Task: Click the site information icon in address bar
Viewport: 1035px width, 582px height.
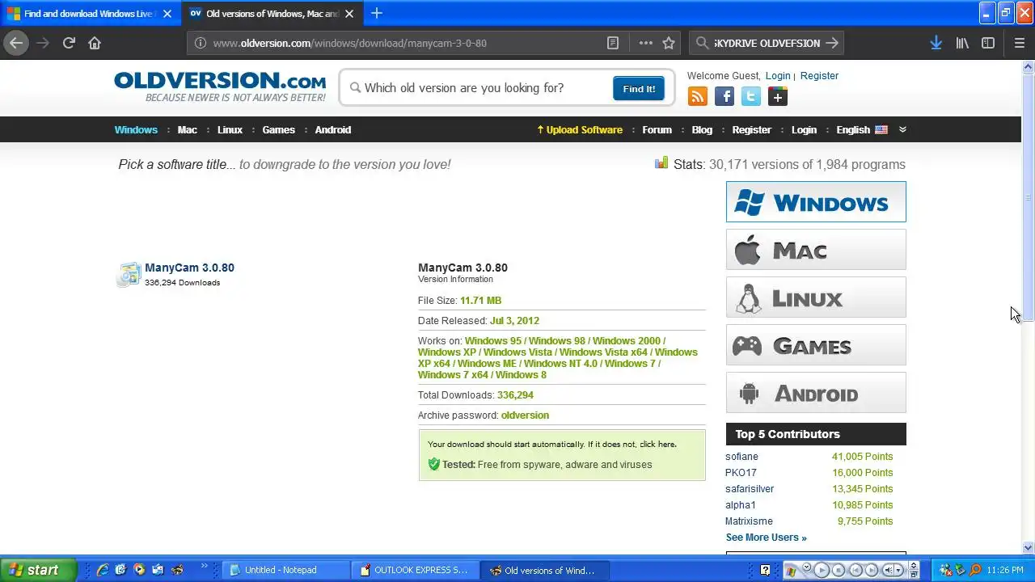Action: pyautogui.click(x=201, y=43)
